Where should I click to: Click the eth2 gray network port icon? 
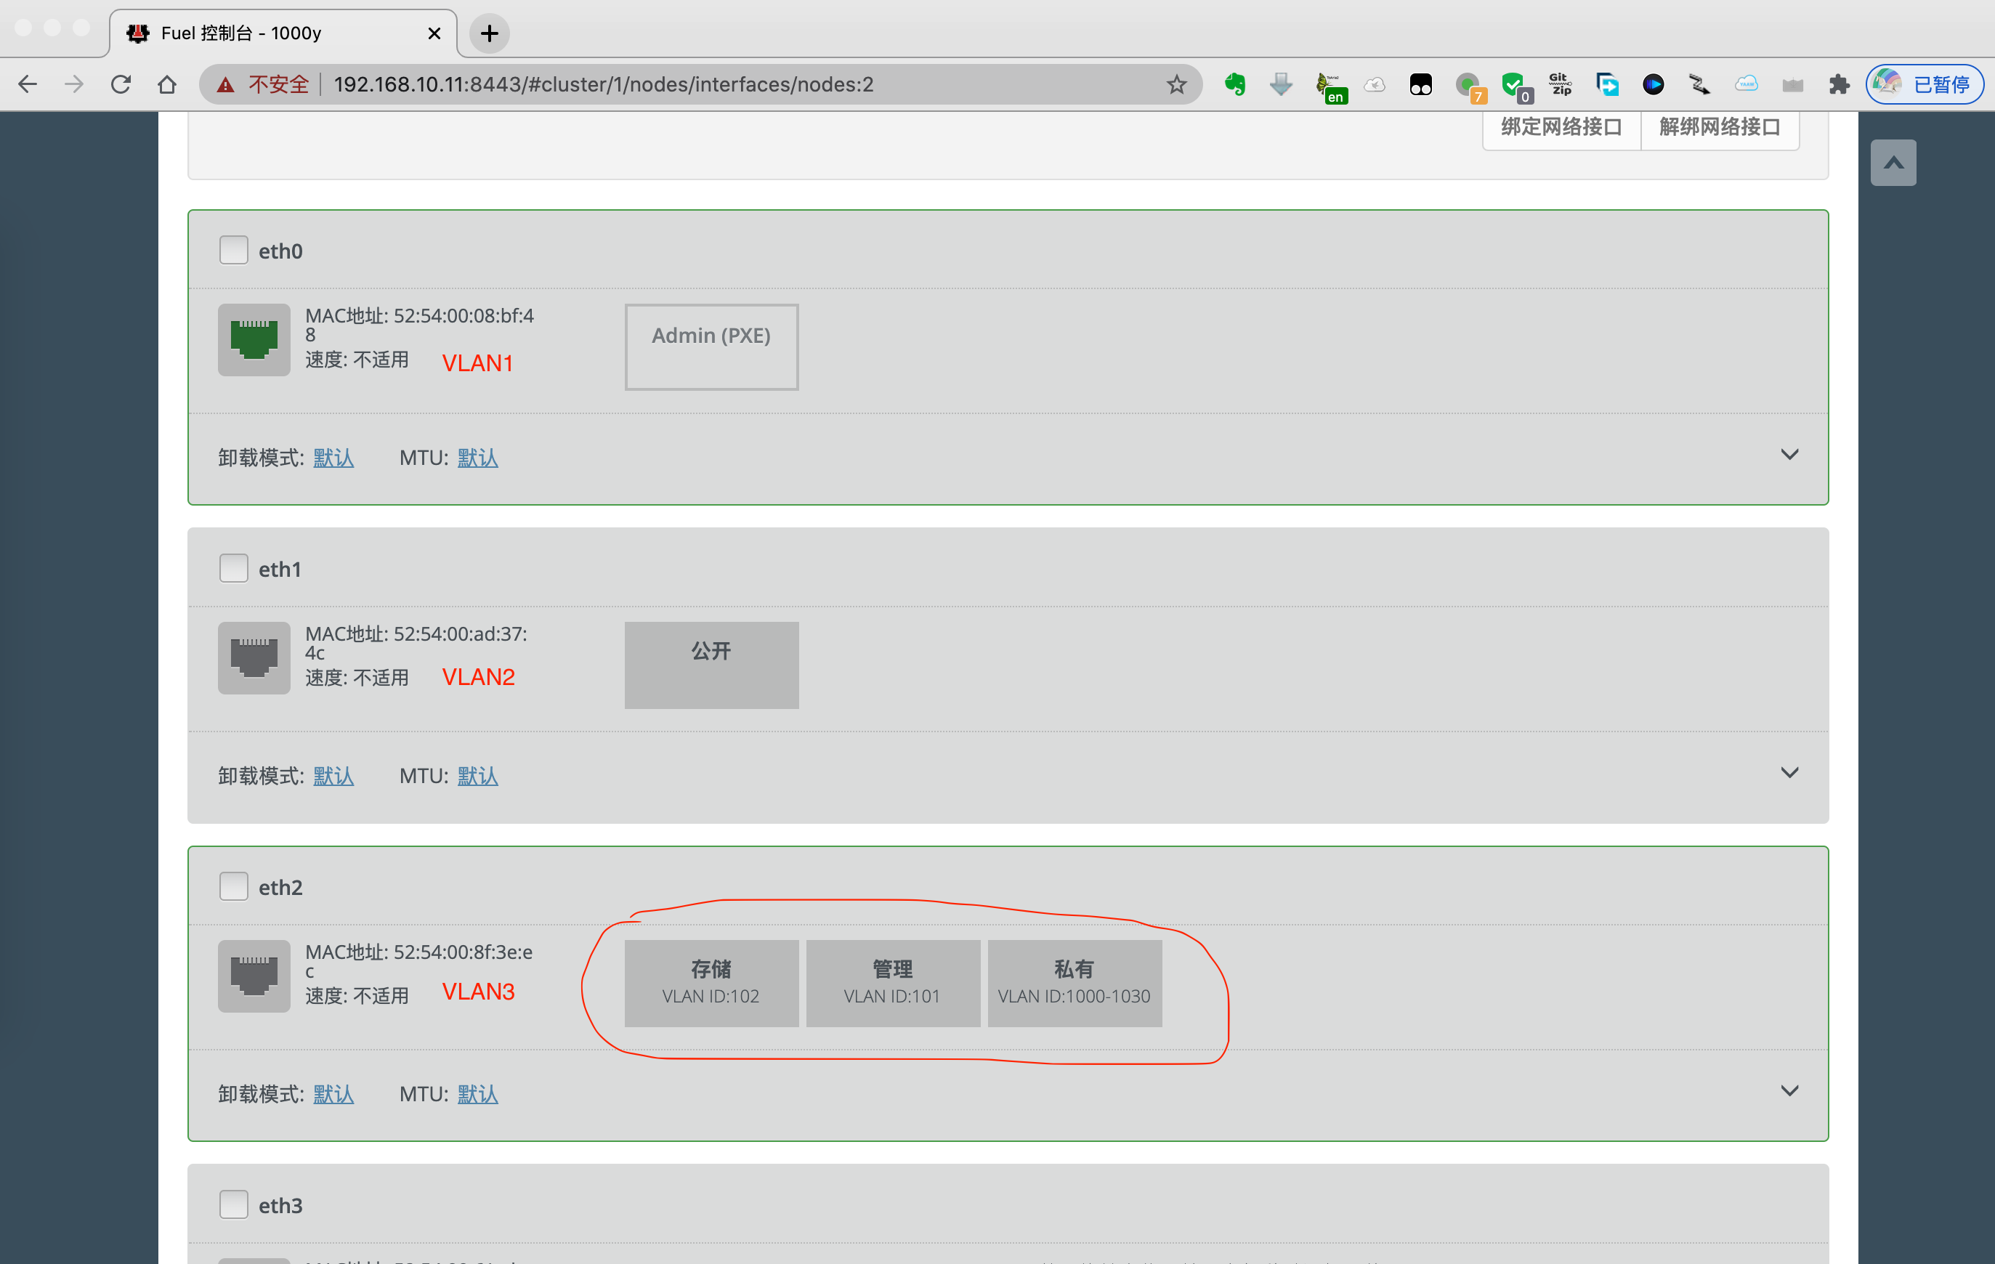click(254, 976)
